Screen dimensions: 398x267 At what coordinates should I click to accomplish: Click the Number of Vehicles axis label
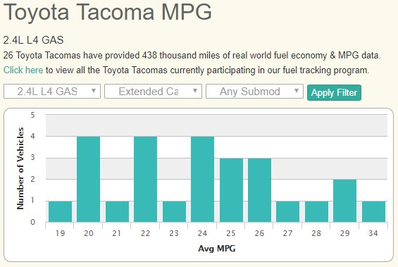(20, 168)
